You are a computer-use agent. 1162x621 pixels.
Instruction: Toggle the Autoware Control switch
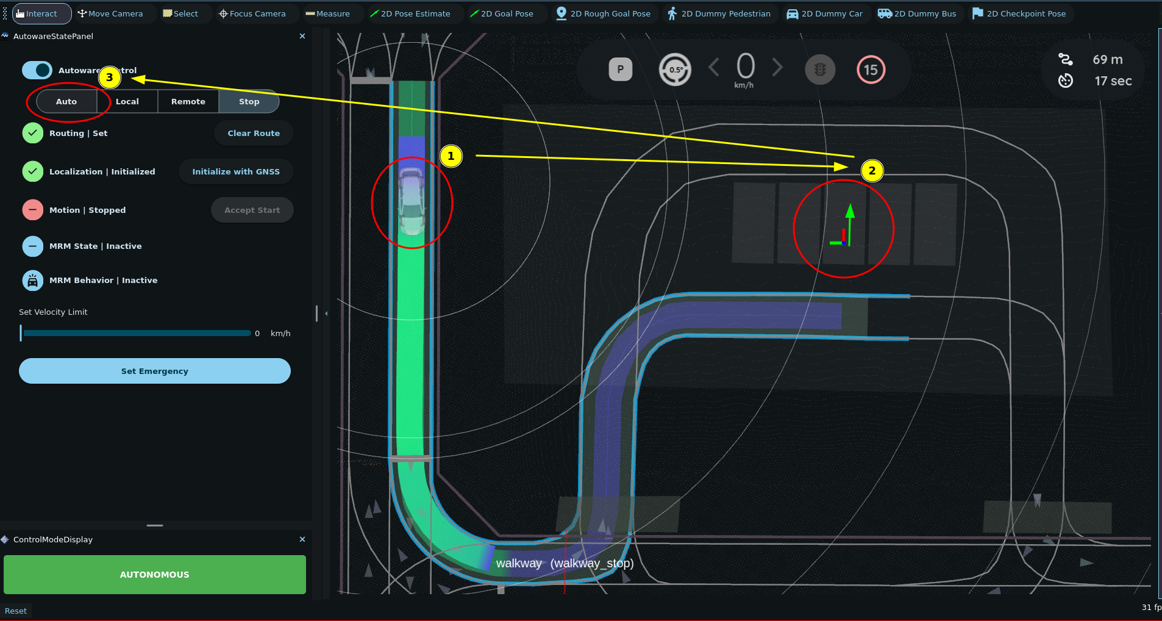pyautogui.click(x=37, y=70)
